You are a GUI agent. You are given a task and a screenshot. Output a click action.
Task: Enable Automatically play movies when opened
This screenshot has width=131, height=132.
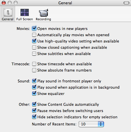[x=34, y=35]
